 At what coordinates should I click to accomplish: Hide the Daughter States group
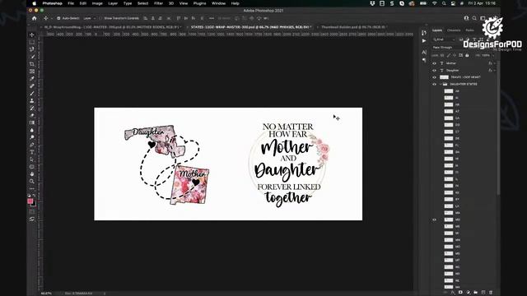434,84
